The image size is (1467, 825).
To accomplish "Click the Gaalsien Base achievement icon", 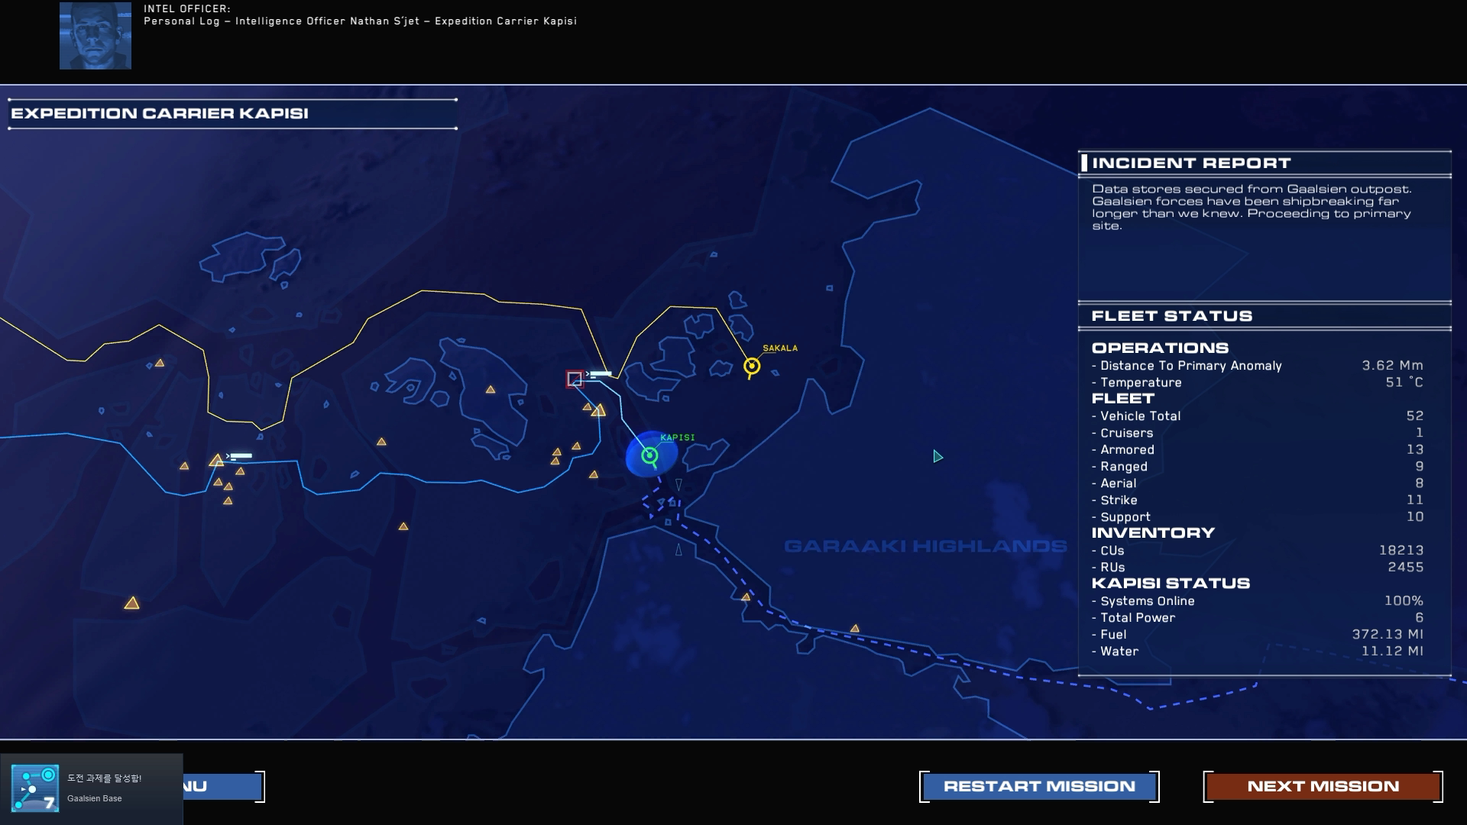I will (35, 788).
